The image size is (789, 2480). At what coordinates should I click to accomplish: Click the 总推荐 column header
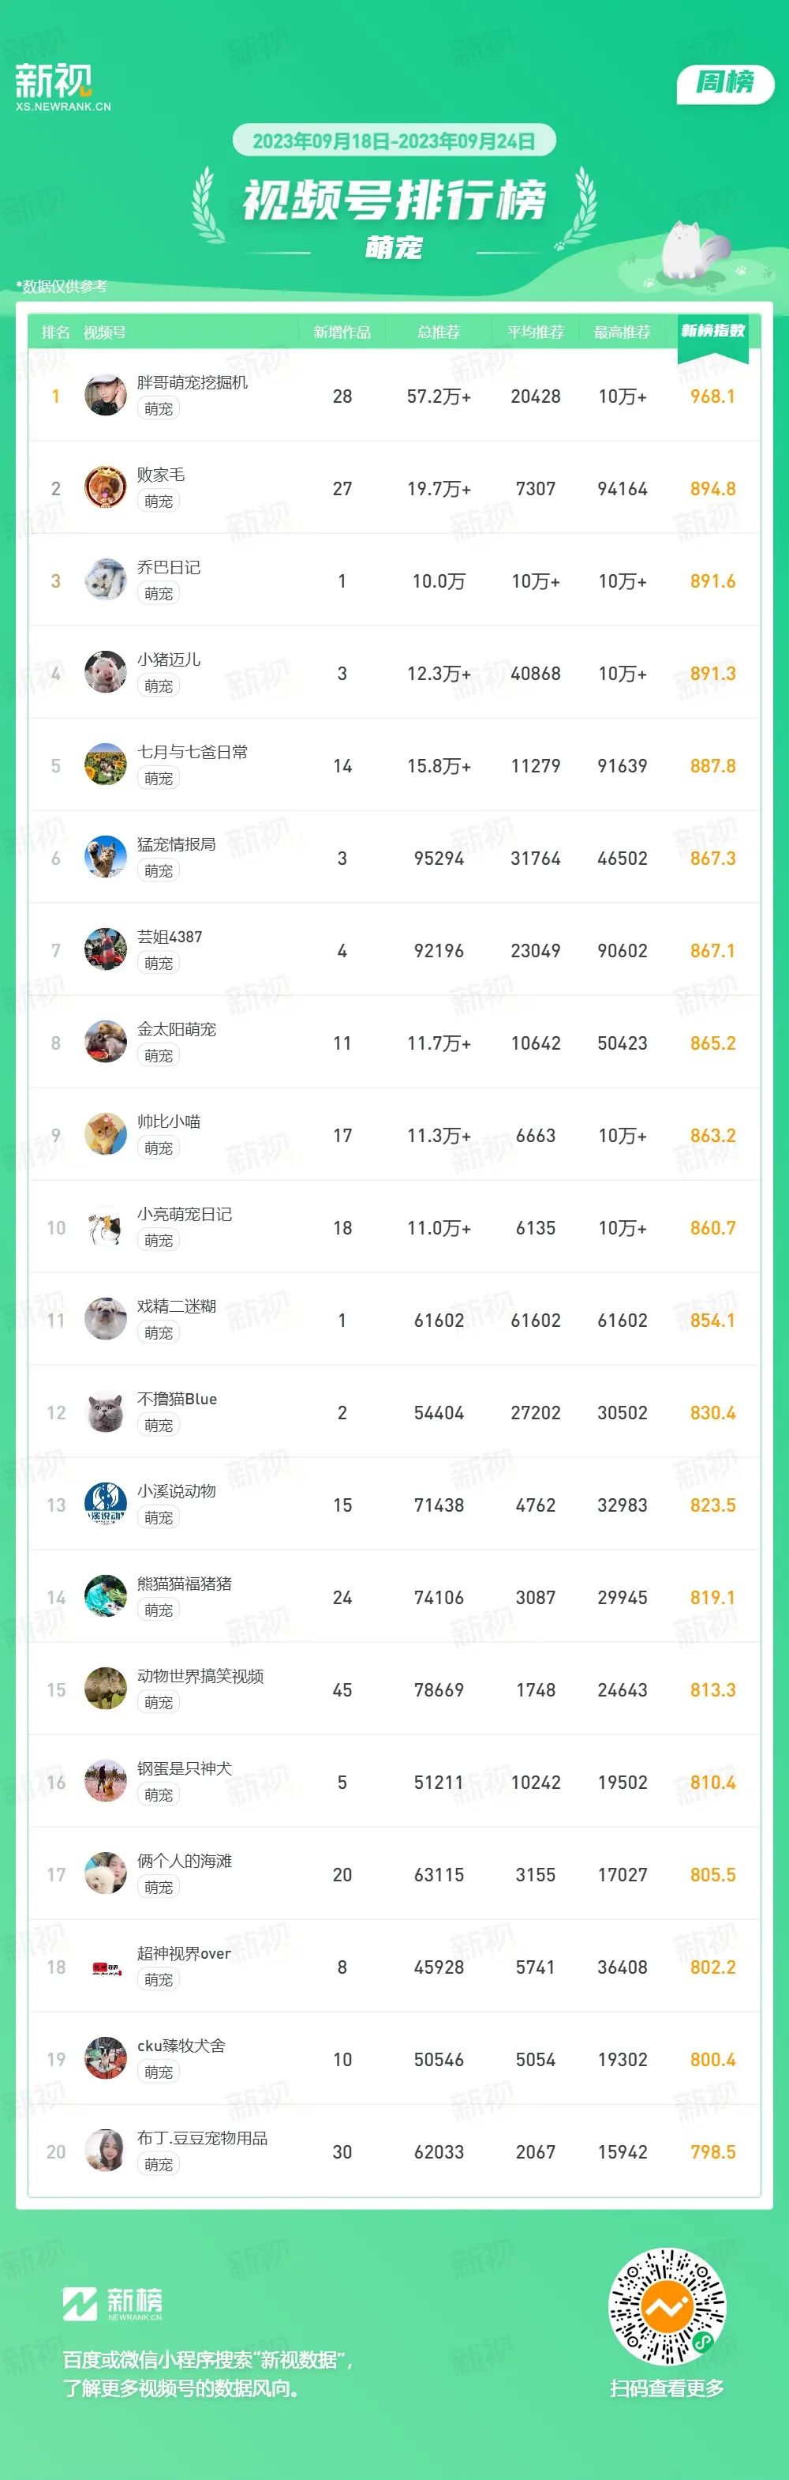pyautogui.click(x=438, y=333)
